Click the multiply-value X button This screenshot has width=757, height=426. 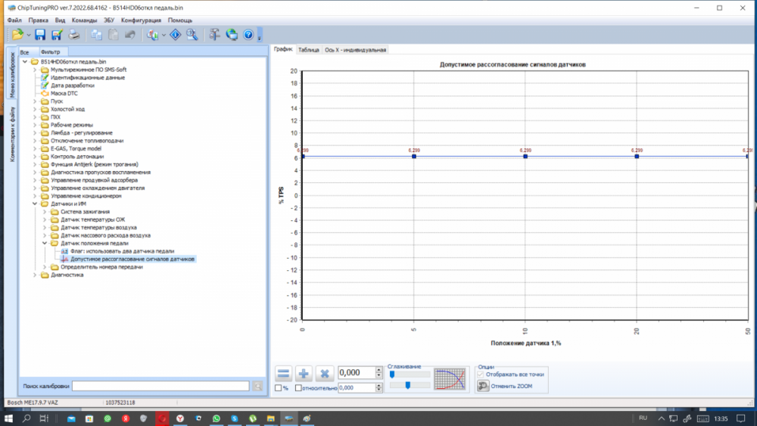(325, 373)
